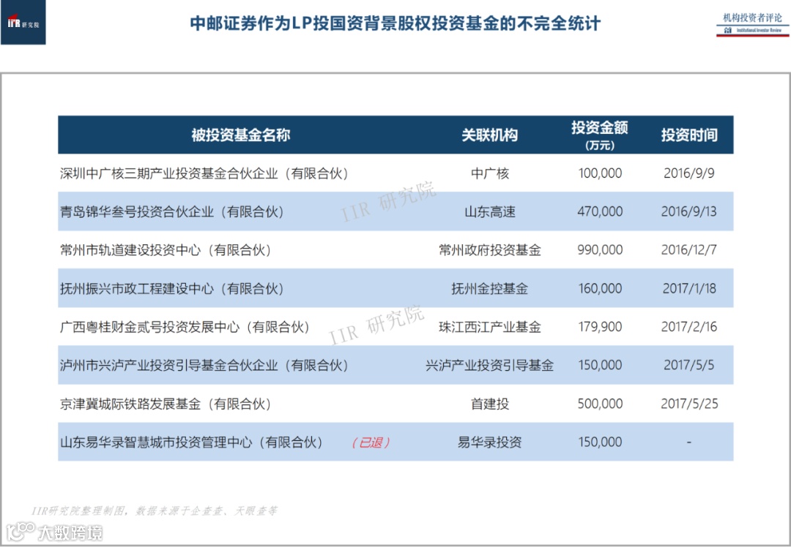Click 京津冀城际铁路发展基金 fund name
791x547 pixels.
(166, 404)
